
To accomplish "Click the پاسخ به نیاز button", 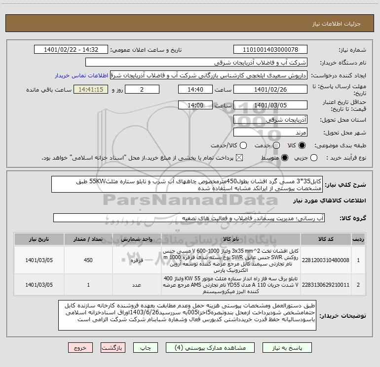I will pos(287,348).
